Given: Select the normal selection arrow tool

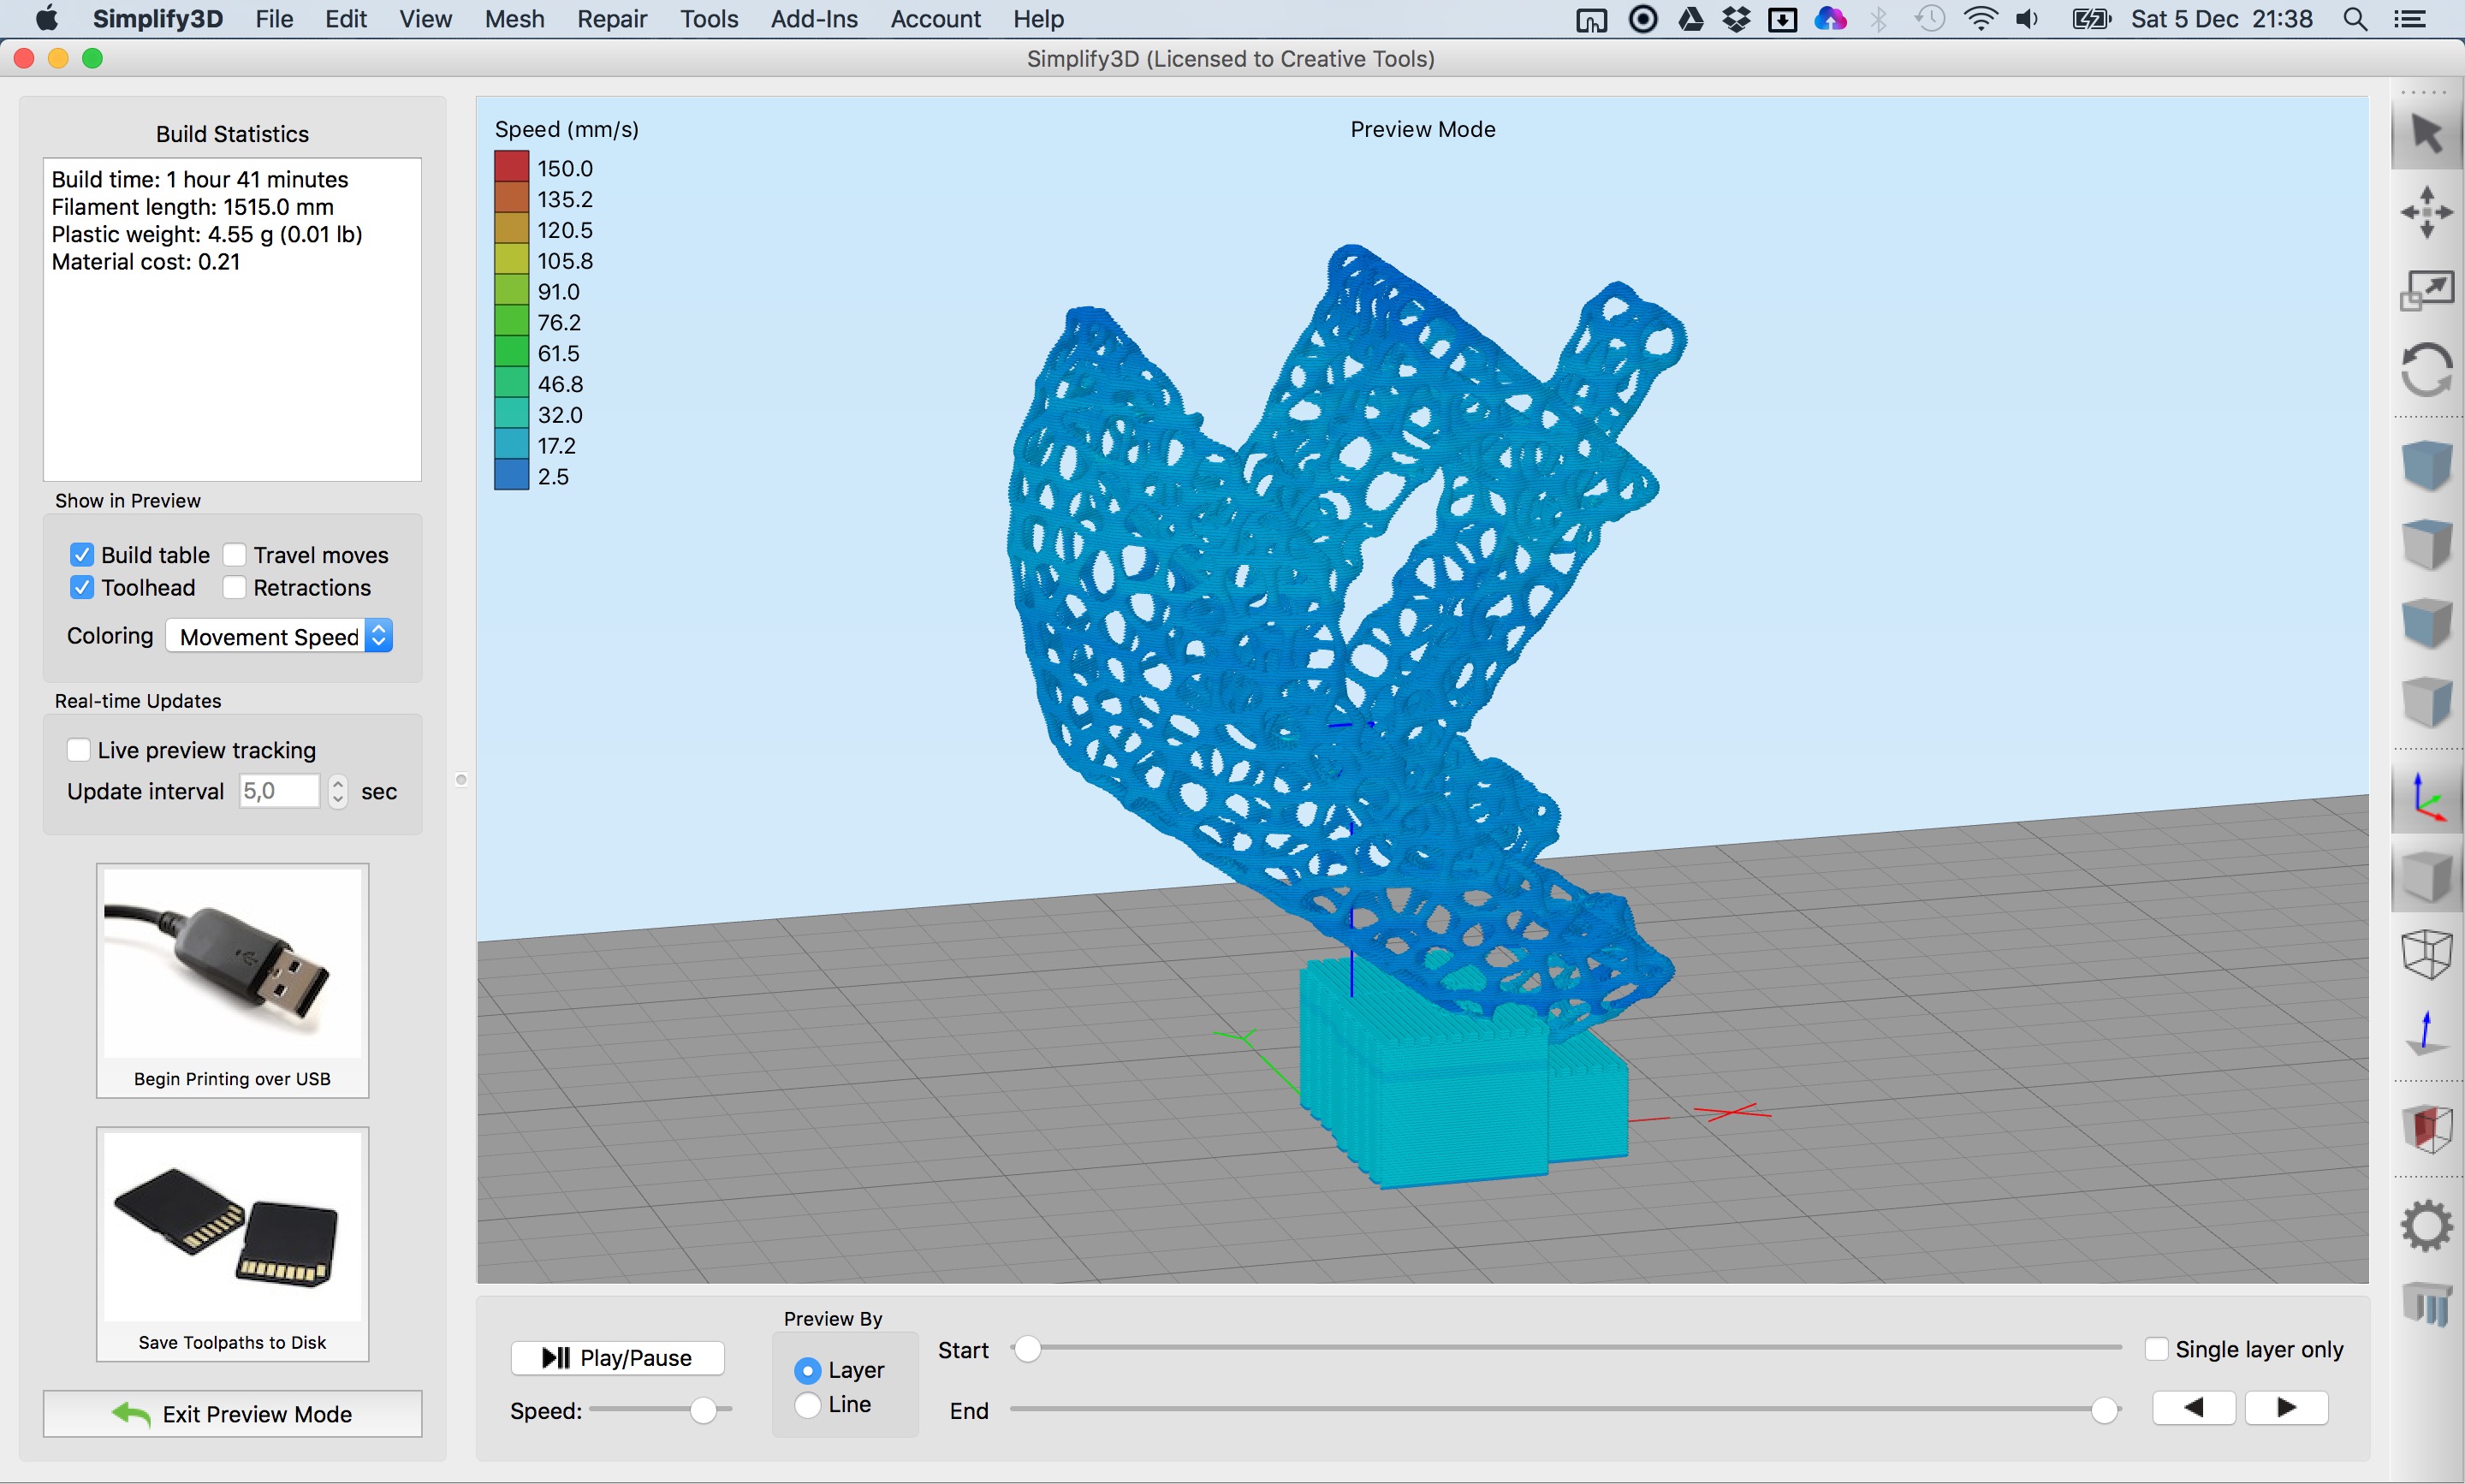Looking at the screenshot, I should (x=2427, y=134).
